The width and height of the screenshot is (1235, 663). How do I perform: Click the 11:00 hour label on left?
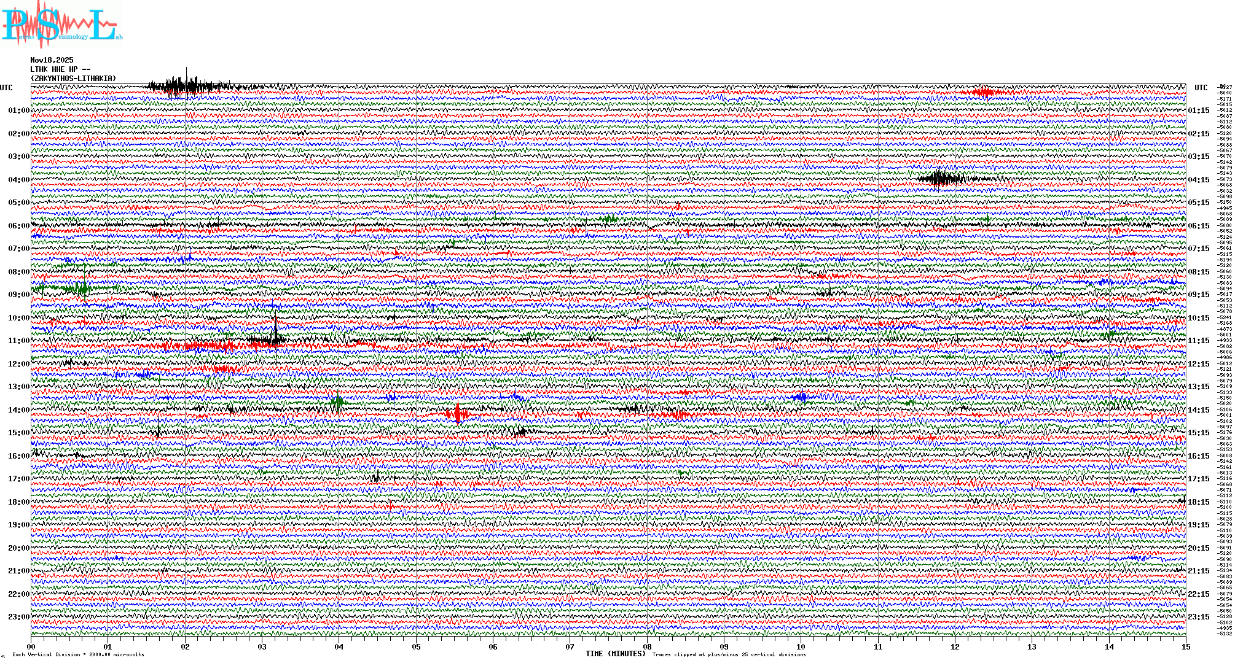click(x=18, y=341)
